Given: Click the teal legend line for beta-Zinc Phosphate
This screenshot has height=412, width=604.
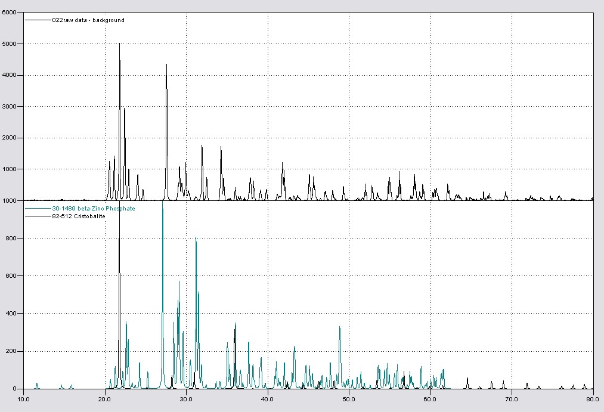Looking at the screenshot, I should (x=38, y=208).
